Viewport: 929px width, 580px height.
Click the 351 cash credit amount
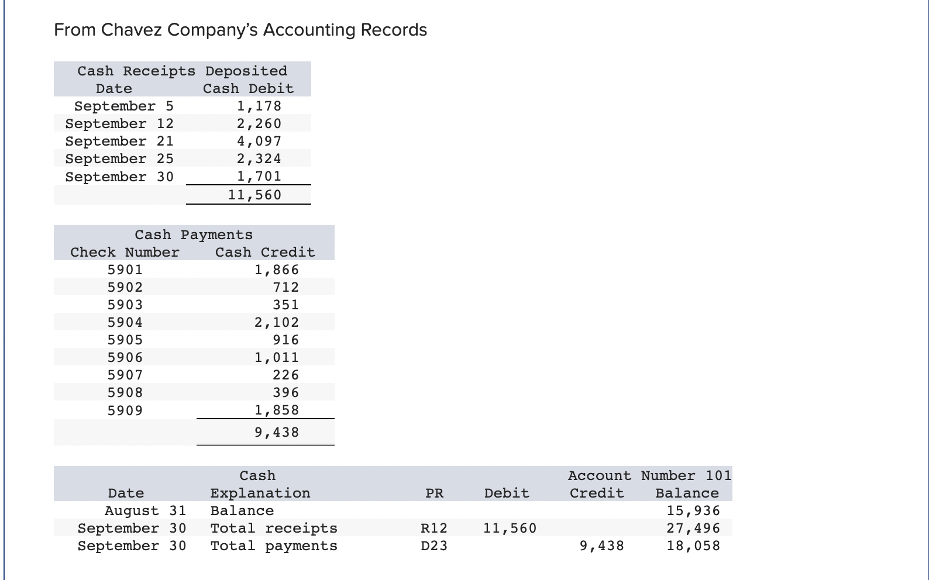point(285,305)
